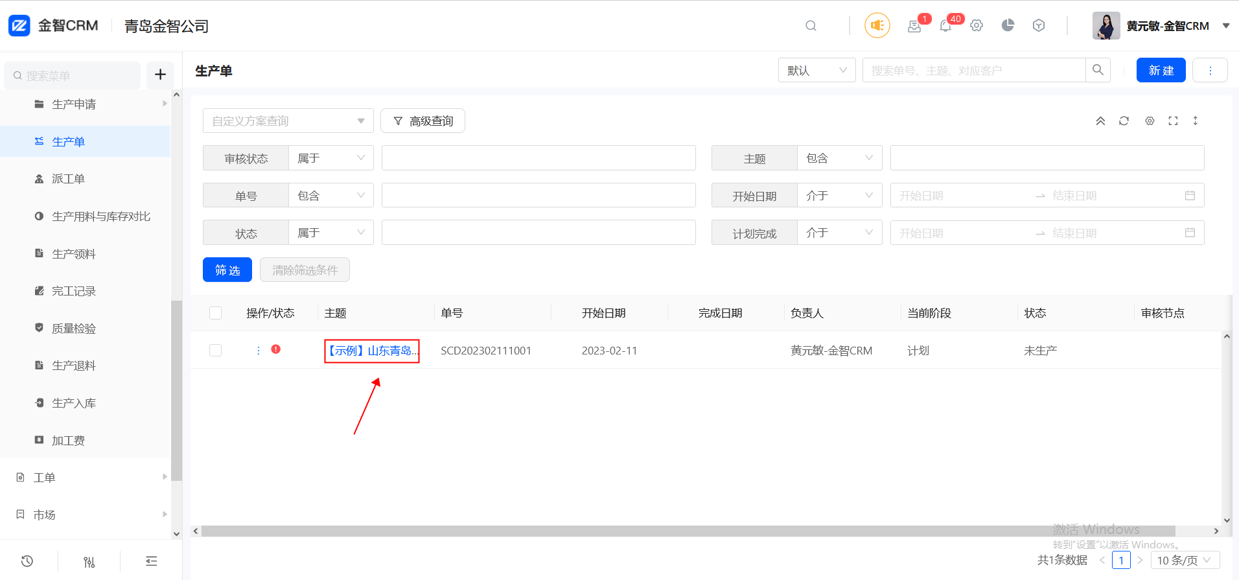Viewport: 1239px width, 580px height.
Task: Click the horizontal table scrollbar
Action: [688, 531]
